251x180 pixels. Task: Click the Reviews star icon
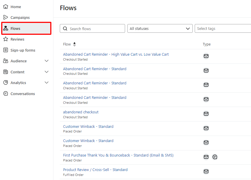(6, 39)
